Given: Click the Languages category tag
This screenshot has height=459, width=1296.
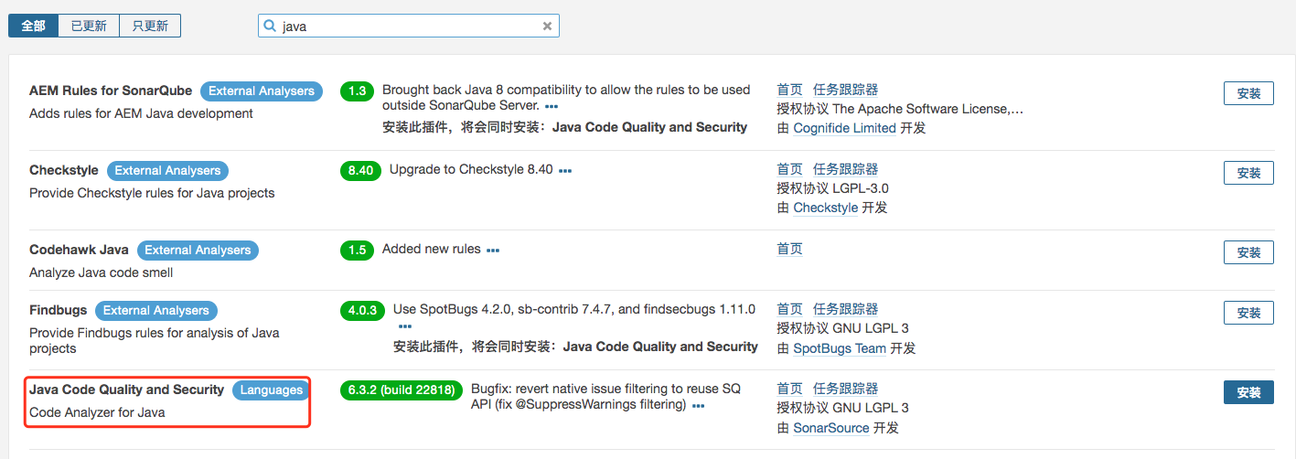Looking at the screenshot, I should pyautogui.click(x=271, y=390).
